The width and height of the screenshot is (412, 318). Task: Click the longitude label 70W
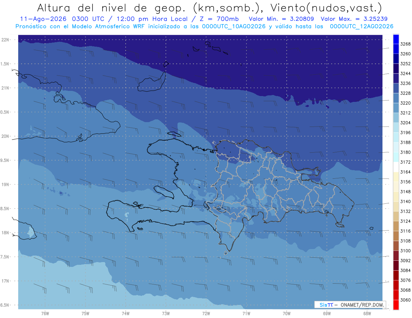point(287,313)
